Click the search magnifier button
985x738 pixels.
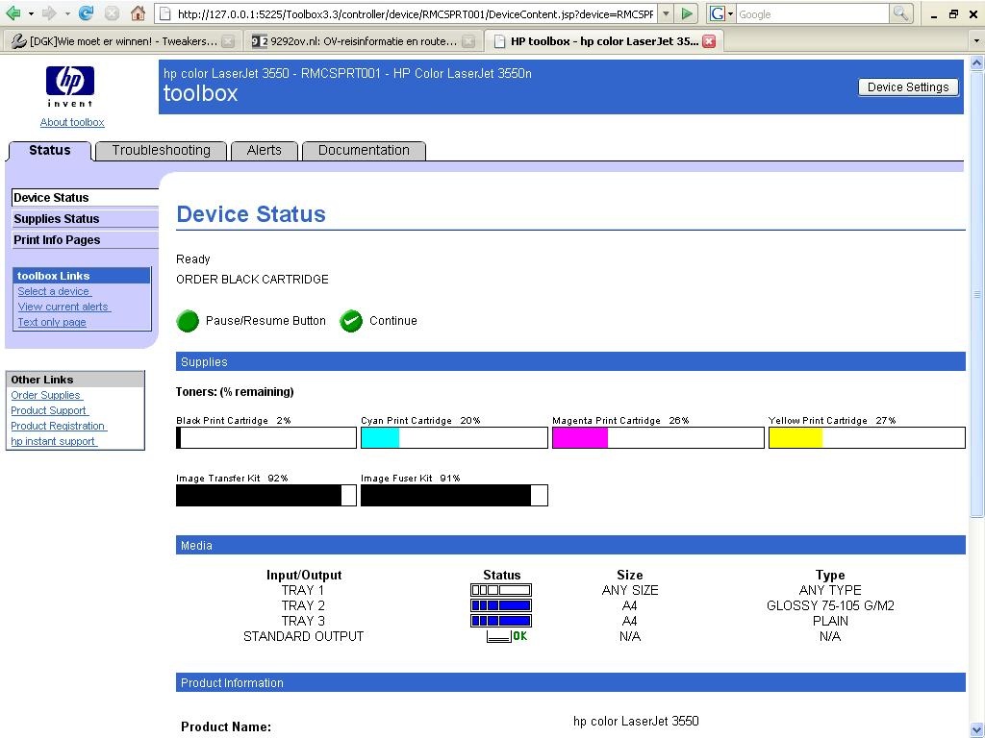[900, 13]
